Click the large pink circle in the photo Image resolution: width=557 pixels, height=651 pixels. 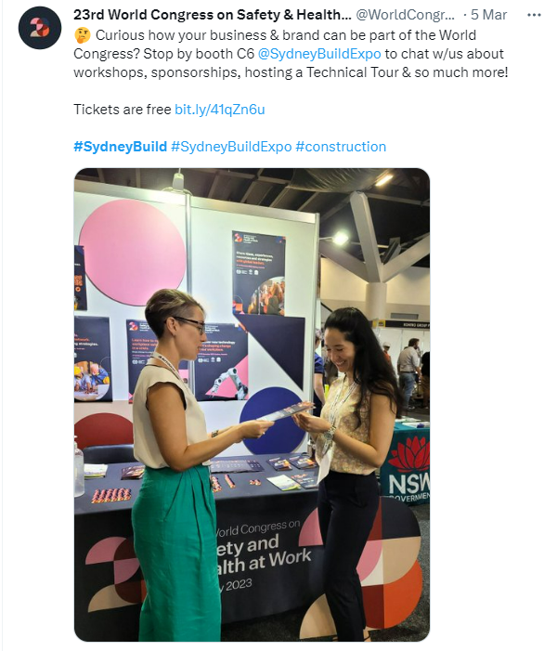click(x=132, y=252)
